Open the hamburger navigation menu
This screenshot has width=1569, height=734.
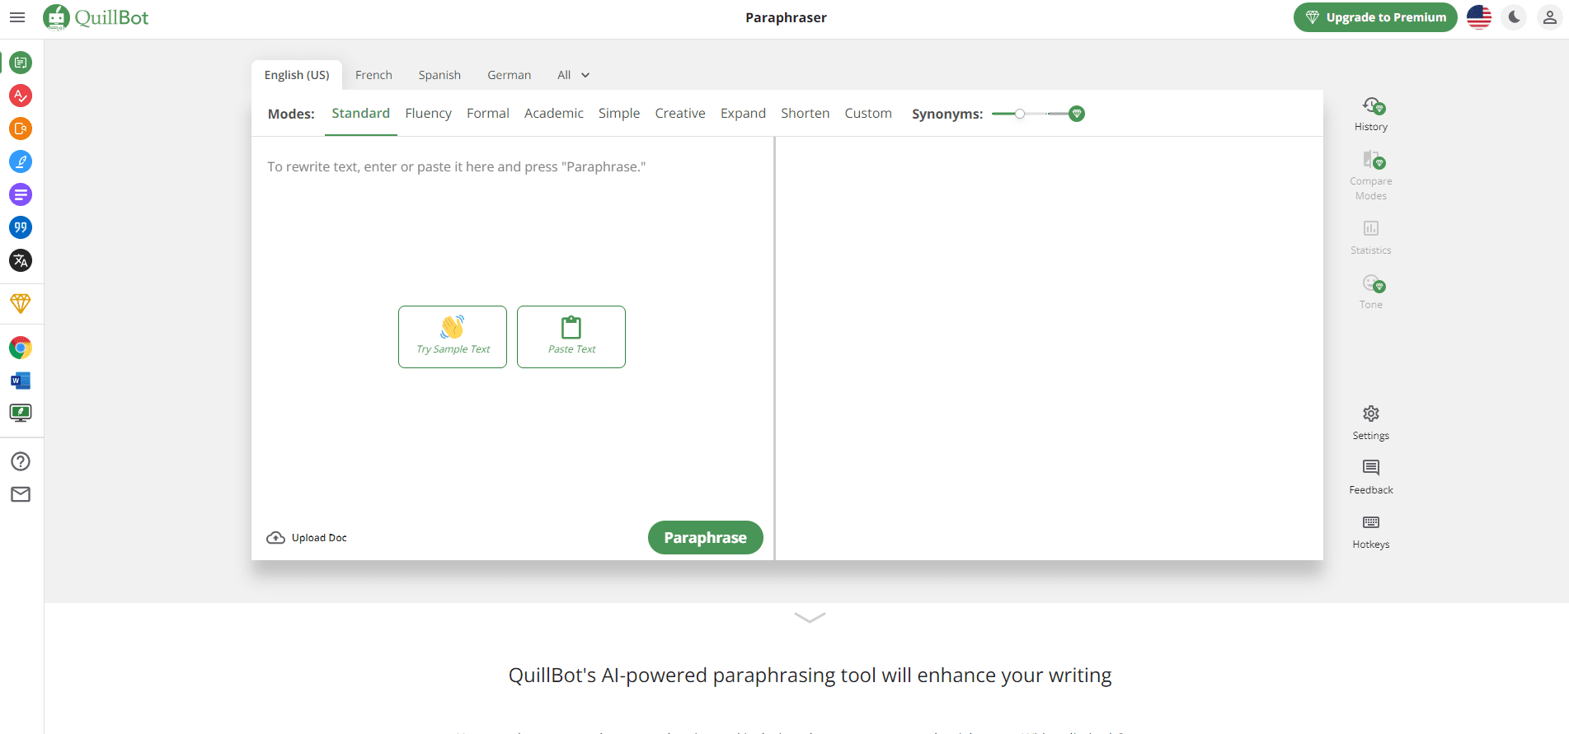[x=17, y=17]
